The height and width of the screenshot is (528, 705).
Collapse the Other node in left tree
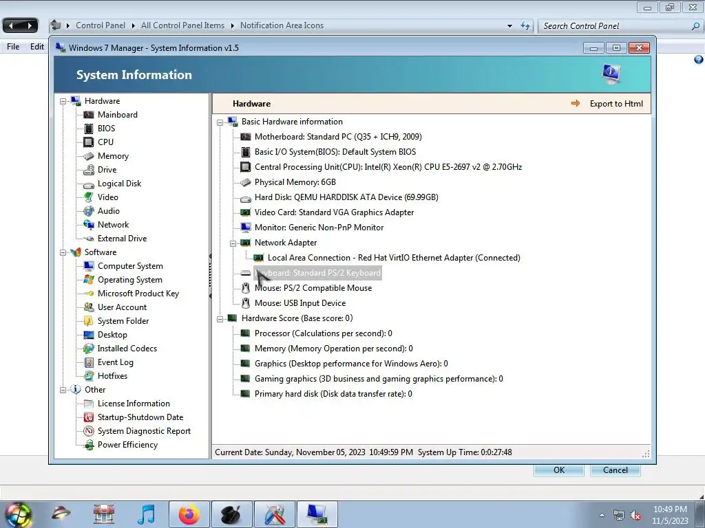pos(63,390)
